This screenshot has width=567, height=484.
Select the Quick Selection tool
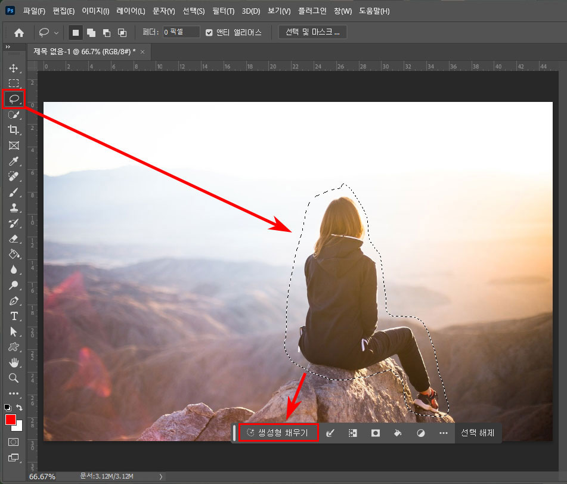14,115
